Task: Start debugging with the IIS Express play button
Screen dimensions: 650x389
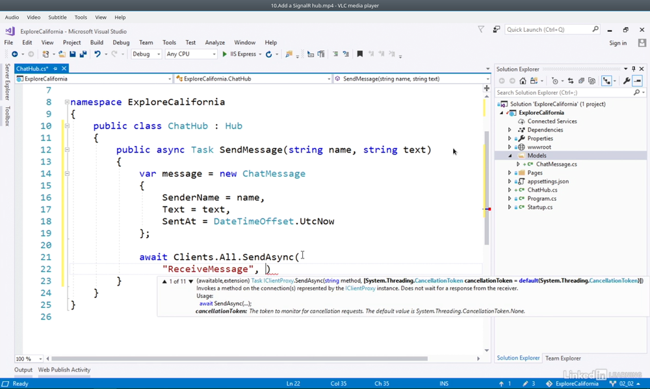Action: pos(225,55)
